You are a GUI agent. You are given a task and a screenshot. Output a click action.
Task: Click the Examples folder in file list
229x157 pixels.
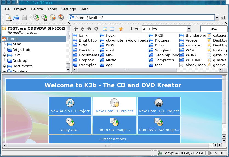85,65
